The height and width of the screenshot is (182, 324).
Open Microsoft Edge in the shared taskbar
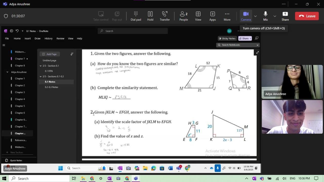click(x=154, y=168)
